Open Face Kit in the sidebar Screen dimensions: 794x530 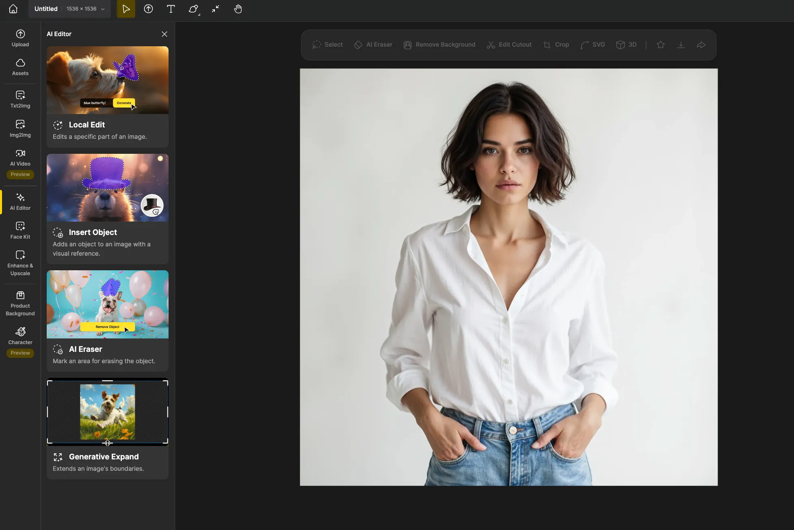click(x=20, y=231)
